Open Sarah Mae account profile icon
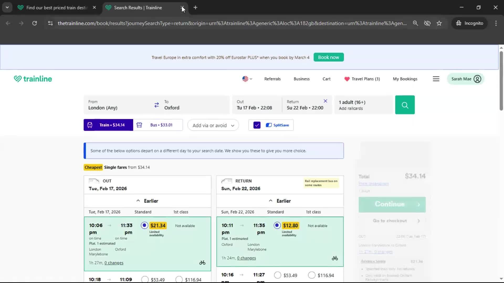This screenshot has width=504, height=283. tap(477, 79)
